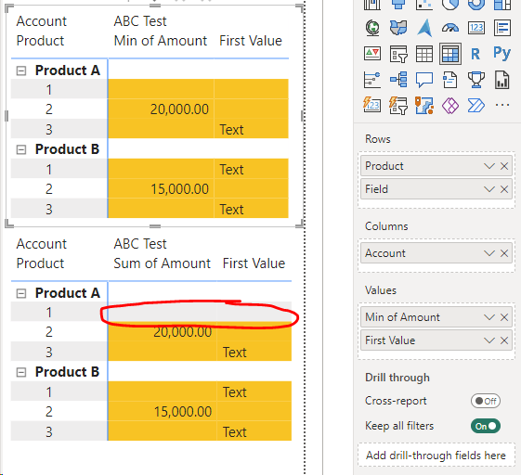Insert a Gauge visual
521x475 pixels.
point(450,28)
